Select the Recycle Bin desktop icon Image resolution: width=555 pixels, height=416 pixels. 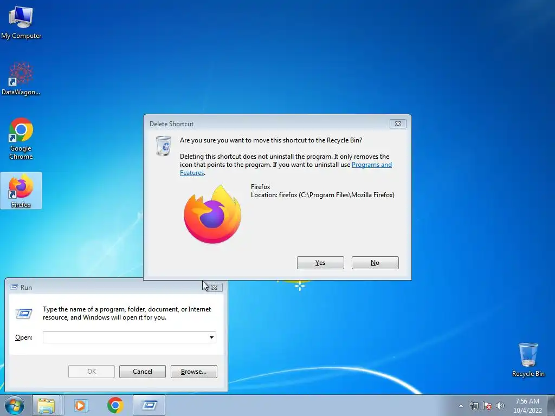point(528,360)
